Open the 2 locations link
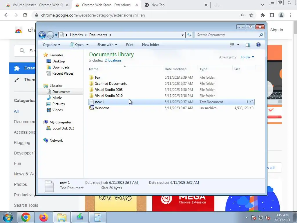The height and width of the screenshot is (223, 297). 113,60
